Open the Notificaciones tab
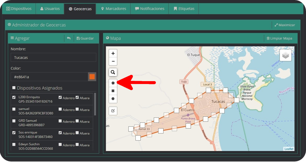The image size is (306, 162). tap(150, 9)
